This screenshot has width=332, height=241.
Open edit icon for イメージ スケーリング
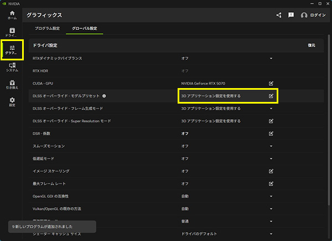[x=271, y=171]
